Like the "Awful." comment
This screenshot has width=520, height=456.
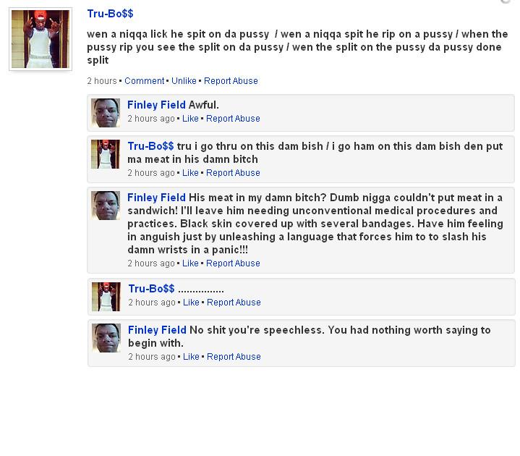(190, 119)
